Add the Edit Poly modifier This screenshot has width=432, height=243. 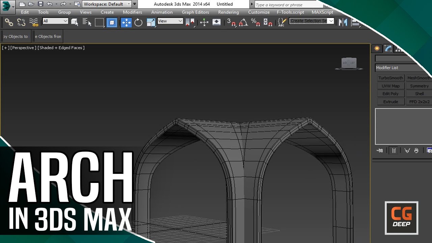[x=390, y=94]
